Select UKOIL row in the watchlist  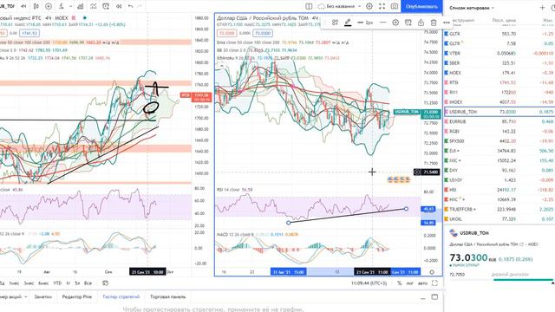point(499,219)
